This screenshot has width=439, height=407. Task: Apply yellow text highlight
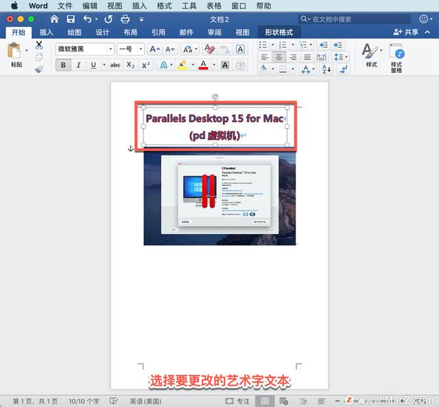pyautogui.click(x=182, y=65)
